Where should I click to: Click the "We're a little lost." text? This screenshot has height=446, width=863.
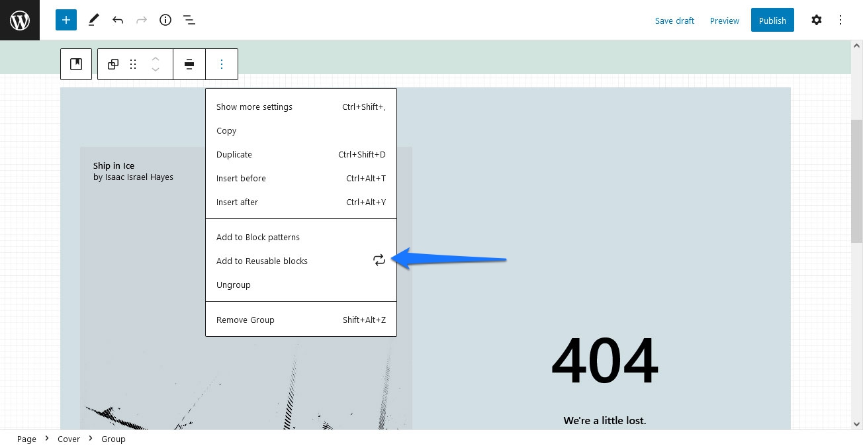605,420
